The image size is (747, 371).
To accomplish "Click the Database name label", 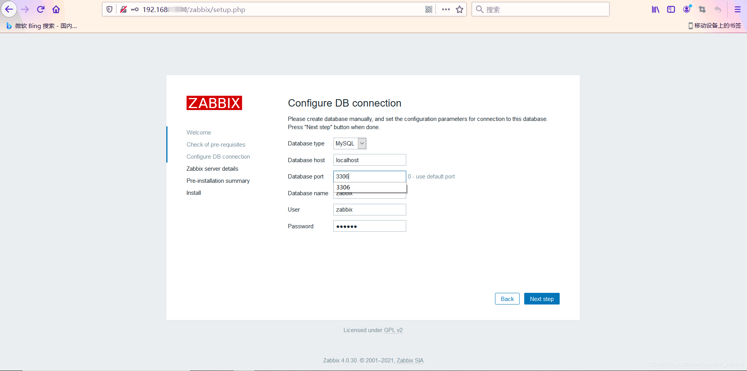I will point(308,193).
